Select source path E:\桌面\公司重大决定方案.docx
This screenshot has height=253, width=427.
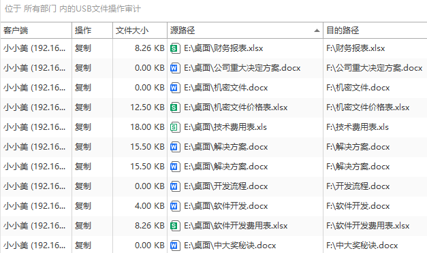click(x=242, y=68)
